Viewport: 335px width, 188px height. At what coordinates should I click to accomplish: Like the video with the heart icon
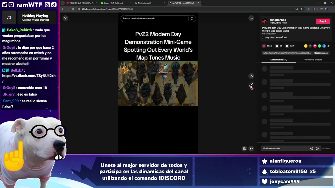[264, 46]
